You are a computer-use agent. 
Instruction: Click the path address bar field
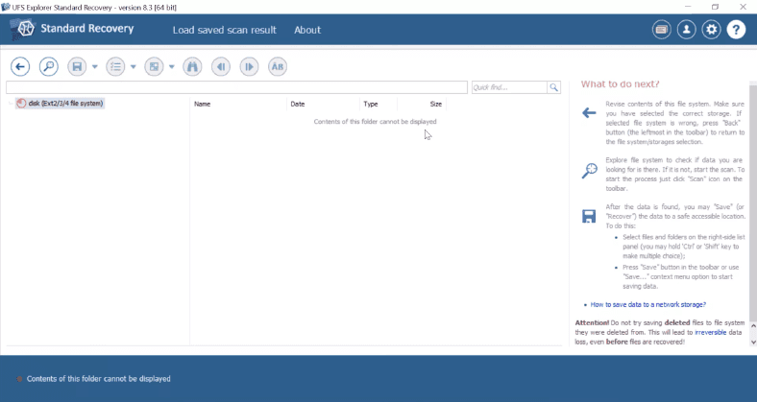coord(236,87)
